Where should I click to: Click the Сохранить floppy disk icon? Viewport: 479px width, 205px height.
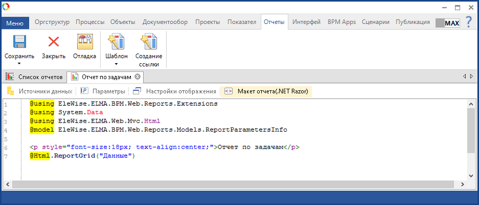(20, 41)
